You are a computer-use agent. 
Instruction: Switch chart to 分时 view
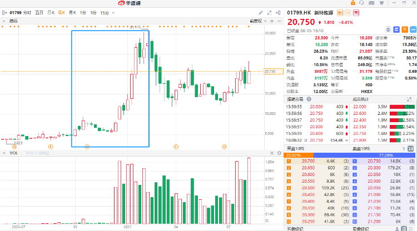[x=27, y=13]
